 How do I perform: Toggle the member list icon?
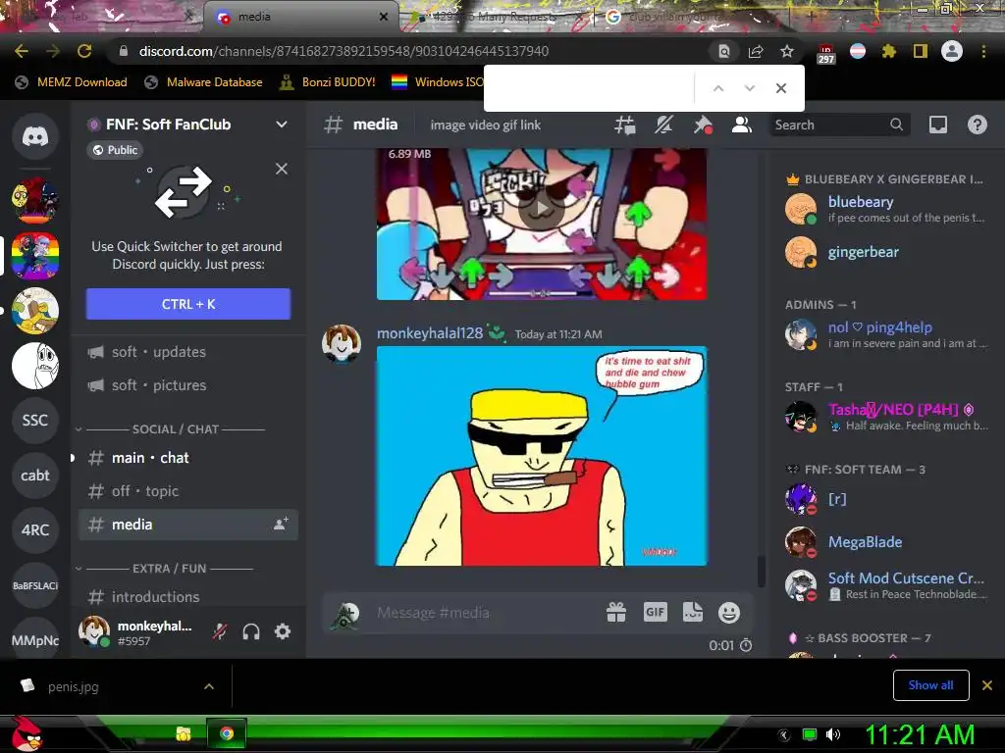click(742, 125)
